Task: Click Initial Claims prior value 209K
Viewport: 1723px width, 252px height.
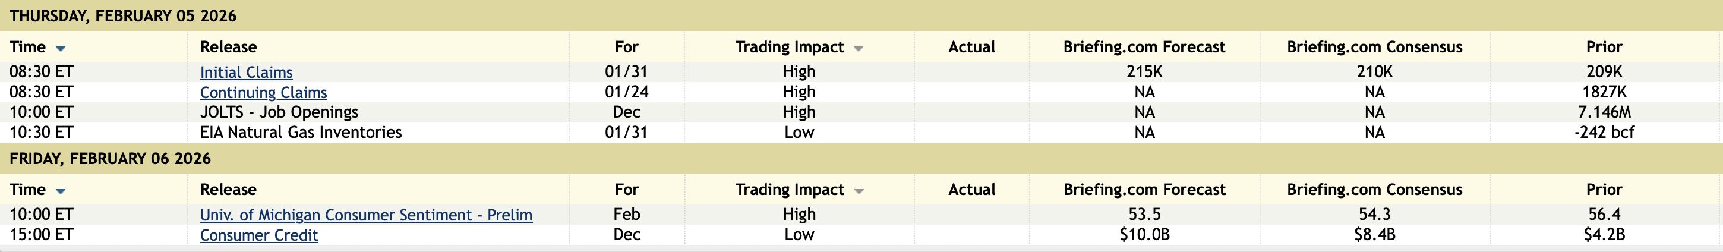Action: point(1604,71)
